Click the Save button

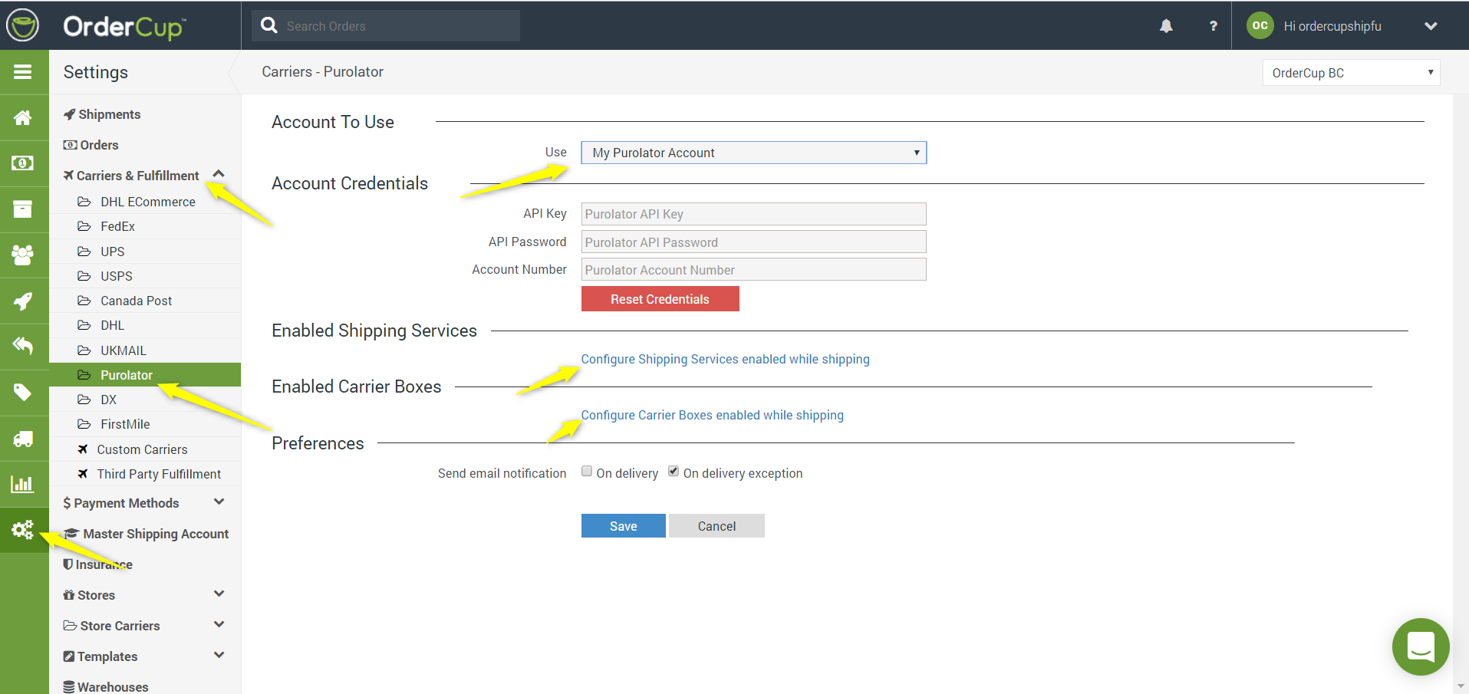click(x=623, y=526)
